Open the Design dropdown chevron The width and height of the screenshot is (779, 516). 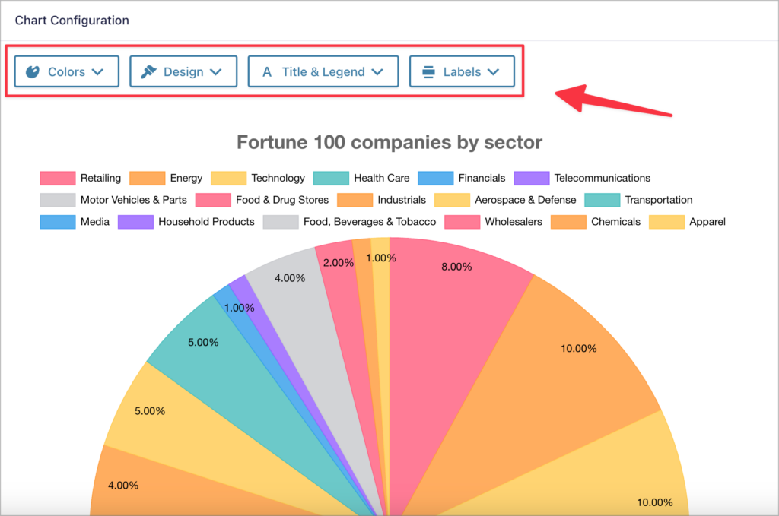pos(215,72)
